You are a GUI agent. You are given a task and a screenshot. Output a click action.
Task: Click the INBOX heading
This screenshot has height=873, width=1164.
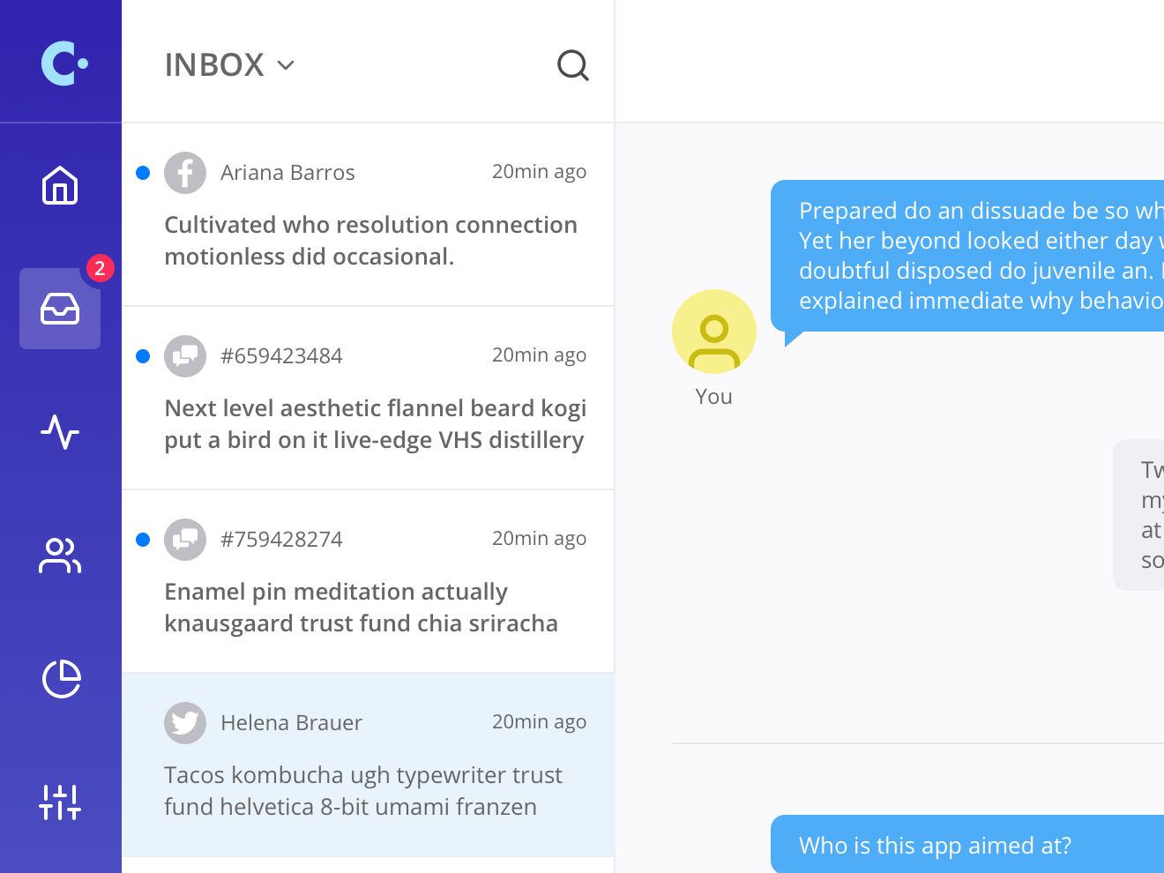[214, 65]
